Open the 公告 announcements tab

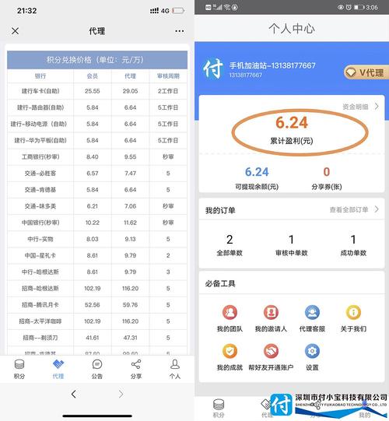(x=97, y=369)
